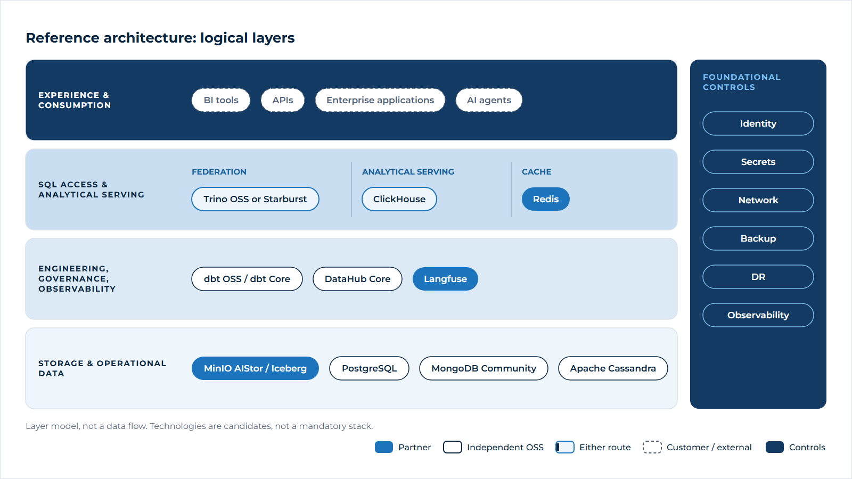Click the Controls legend swatch

tap(775, 447)
